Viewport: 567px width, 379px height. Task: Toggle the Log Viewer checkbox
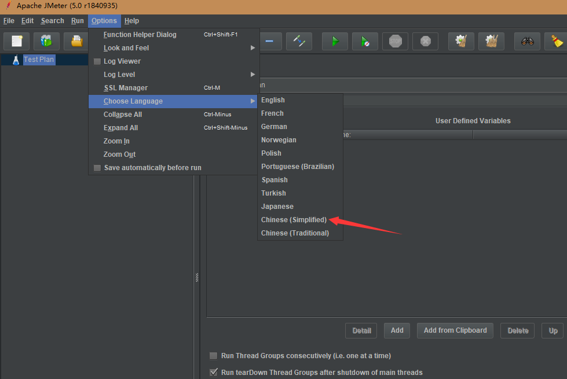tap(97, 61)
